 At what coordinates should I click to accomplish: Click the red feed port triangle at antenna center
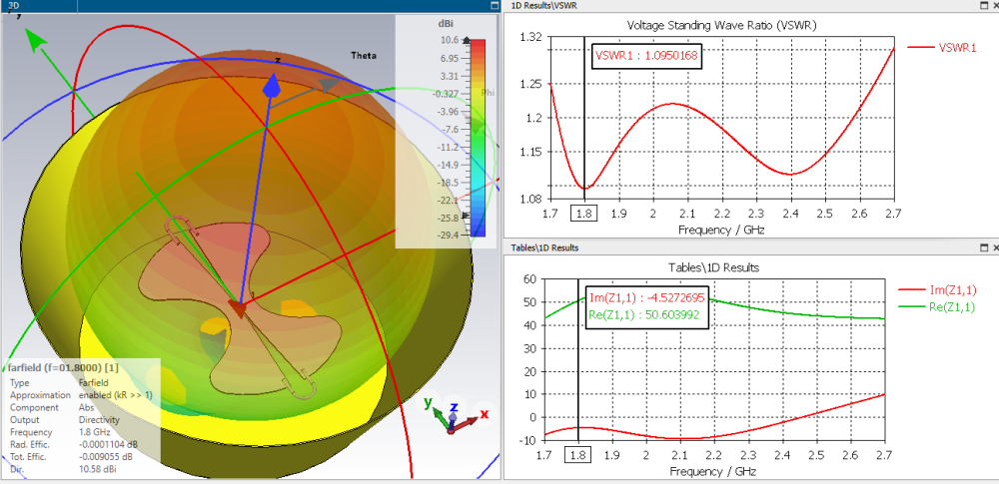(237, 309)
